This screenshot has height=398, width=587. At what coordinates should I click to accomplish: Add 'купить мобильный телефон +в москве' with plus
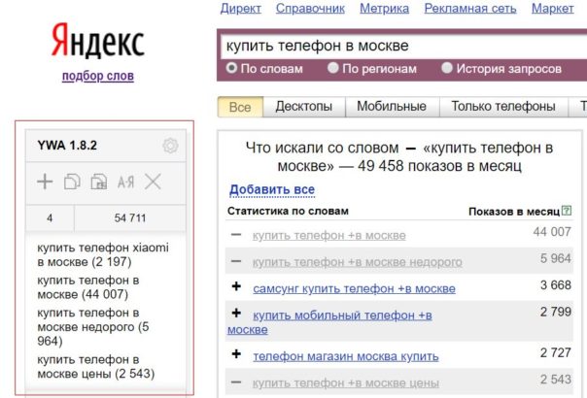[236, 313]
